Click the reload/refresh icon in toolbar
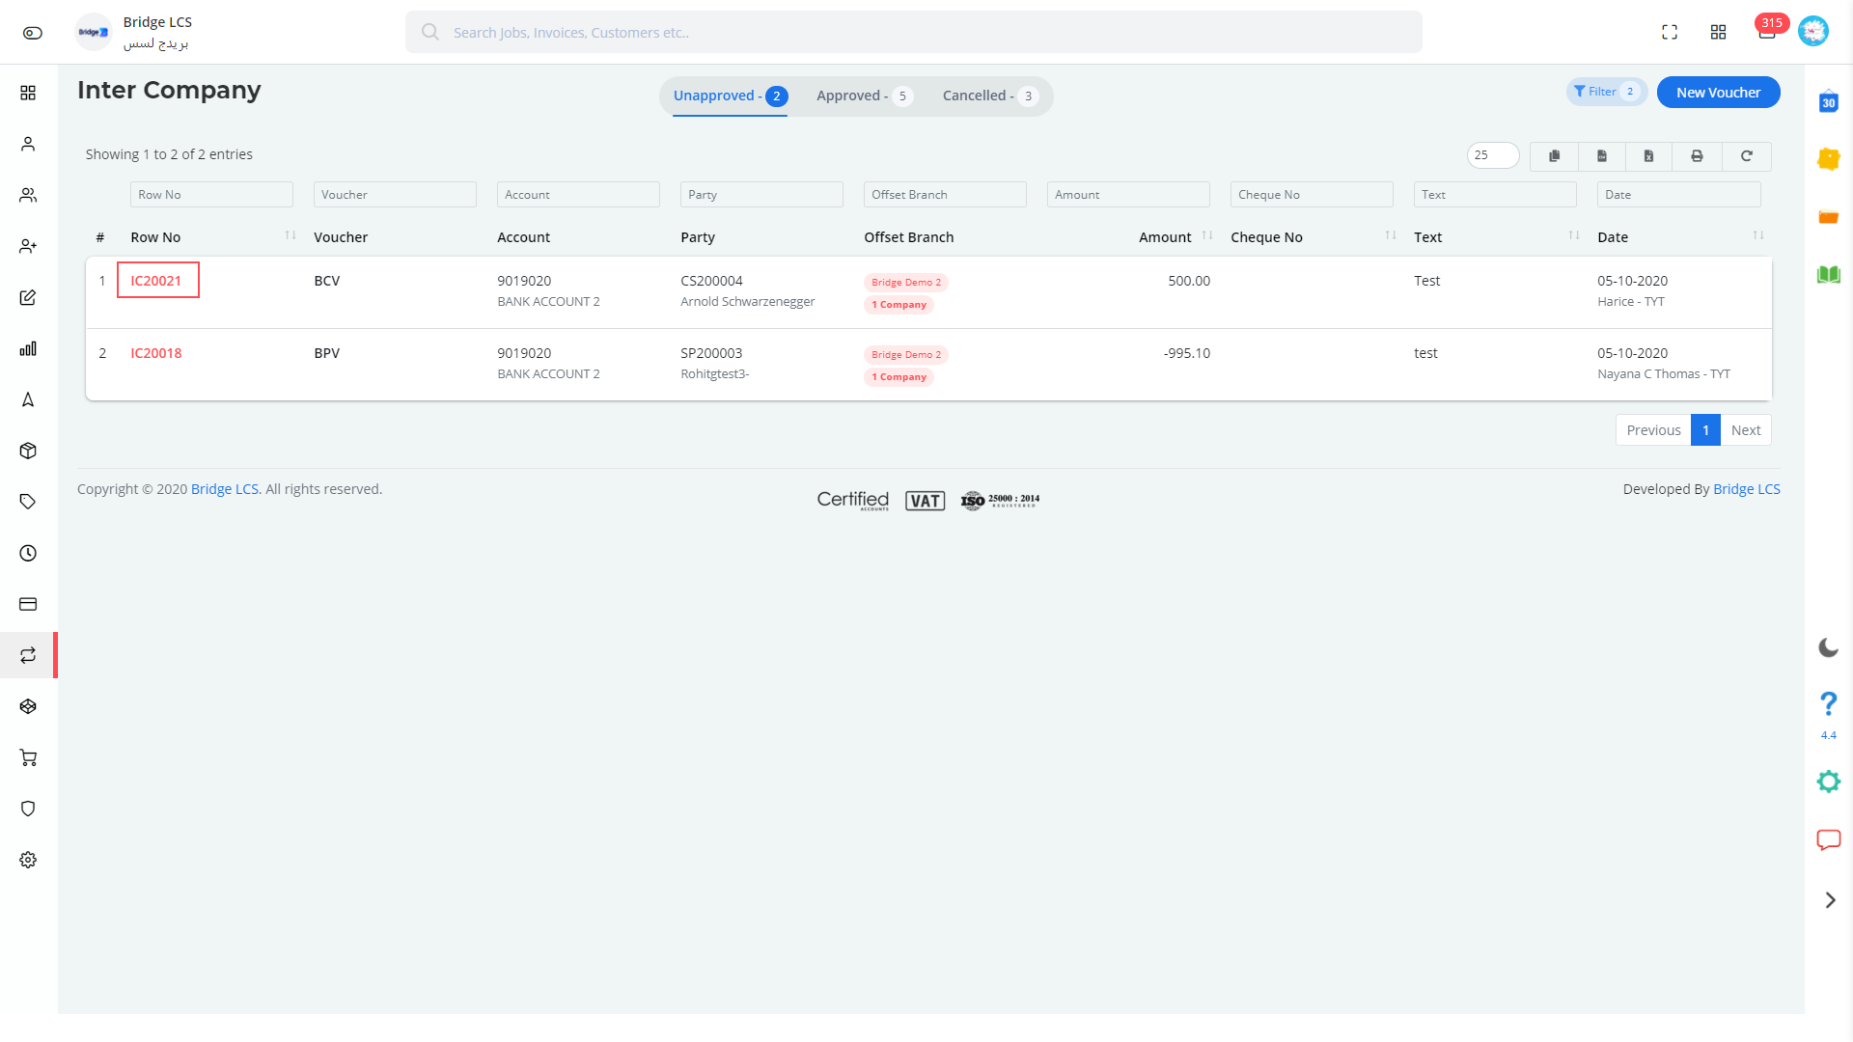1853x1042 pixels. (1746, 154)
